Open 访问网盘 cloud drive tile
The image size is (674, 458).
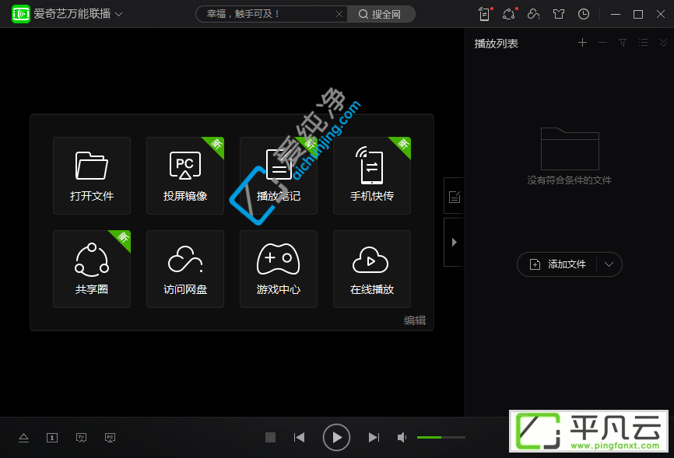(x=185, y=269)
